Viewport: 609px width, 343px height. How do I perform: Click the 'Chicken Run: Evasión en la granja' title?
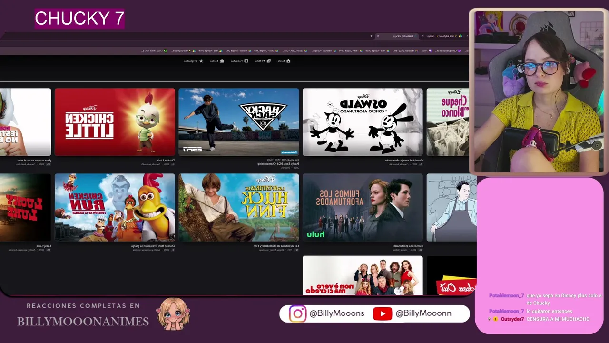click(153, 246)
